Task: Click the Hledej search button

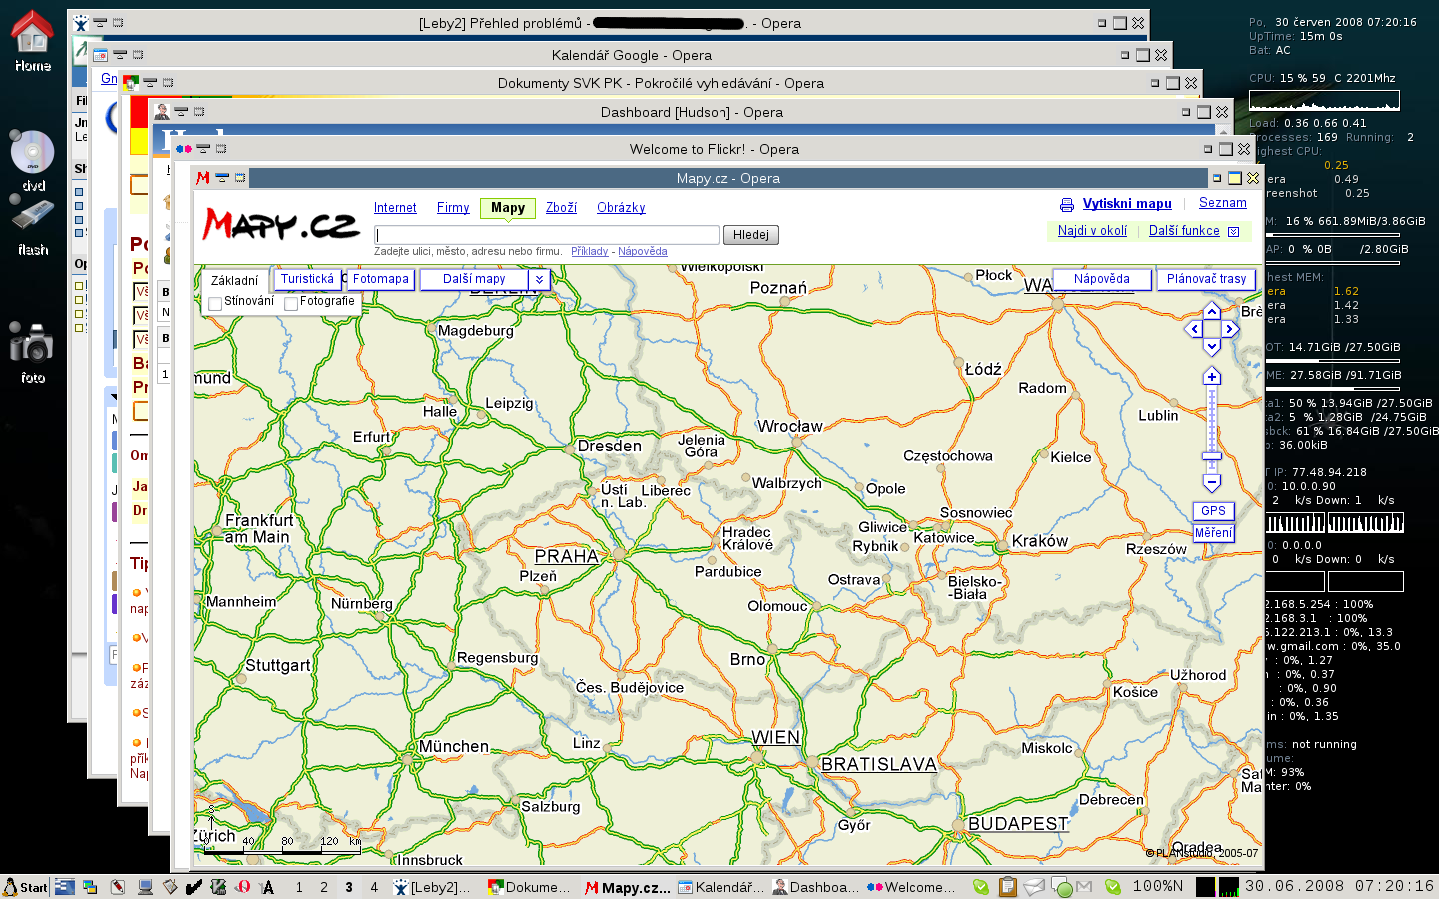Action: [x=750, y=235]
